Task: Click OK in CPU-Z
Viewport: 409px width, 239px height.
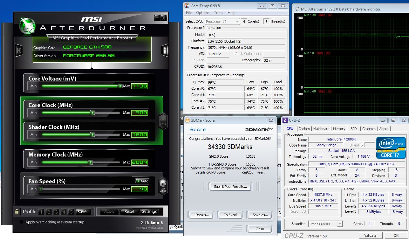Action: pyautogui.click(x=396, y=236)
